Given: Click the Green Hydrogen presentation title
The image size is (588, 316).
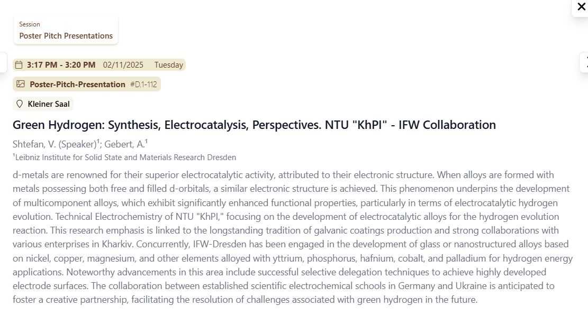Looking at the screenshot, I should (x=254, y=125).
